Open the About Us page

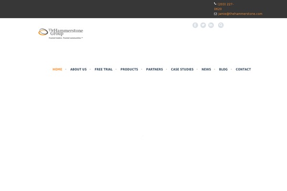(x=78, y=69)
